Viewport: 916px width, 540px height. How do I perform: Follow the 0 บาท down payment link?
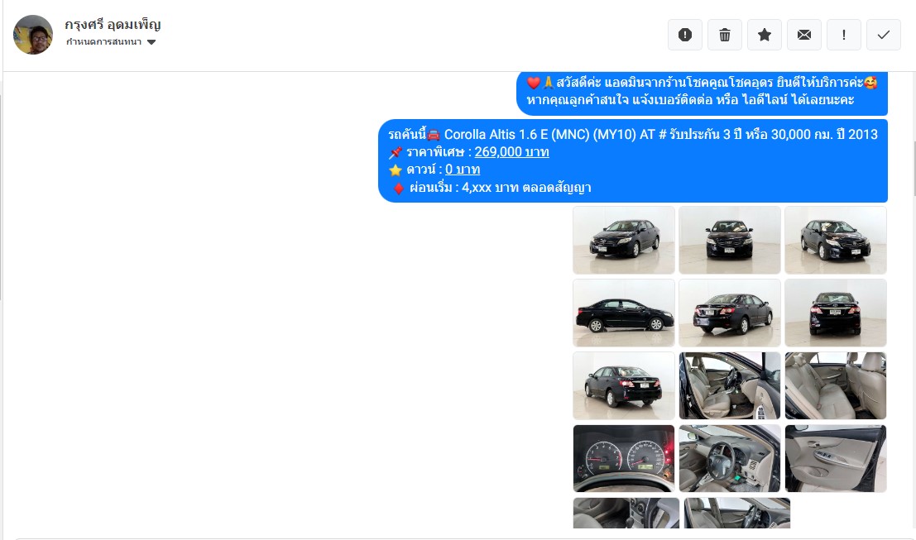tap(463, 170)
